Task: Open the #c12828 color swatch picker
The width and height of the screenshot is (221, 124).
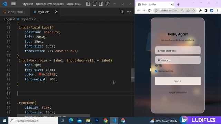Action: pyautogui.click(x=40, y=74)
